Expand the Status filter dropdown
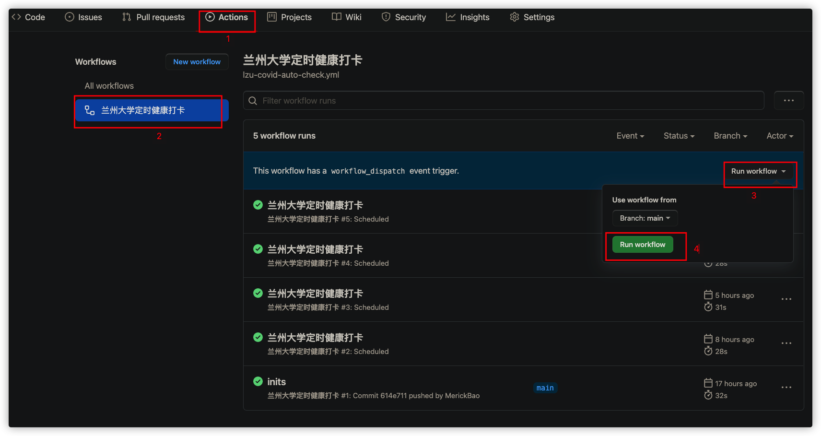The height and width of the screenshot is (436, 821). pyautogui.click(x=679, y=136)
